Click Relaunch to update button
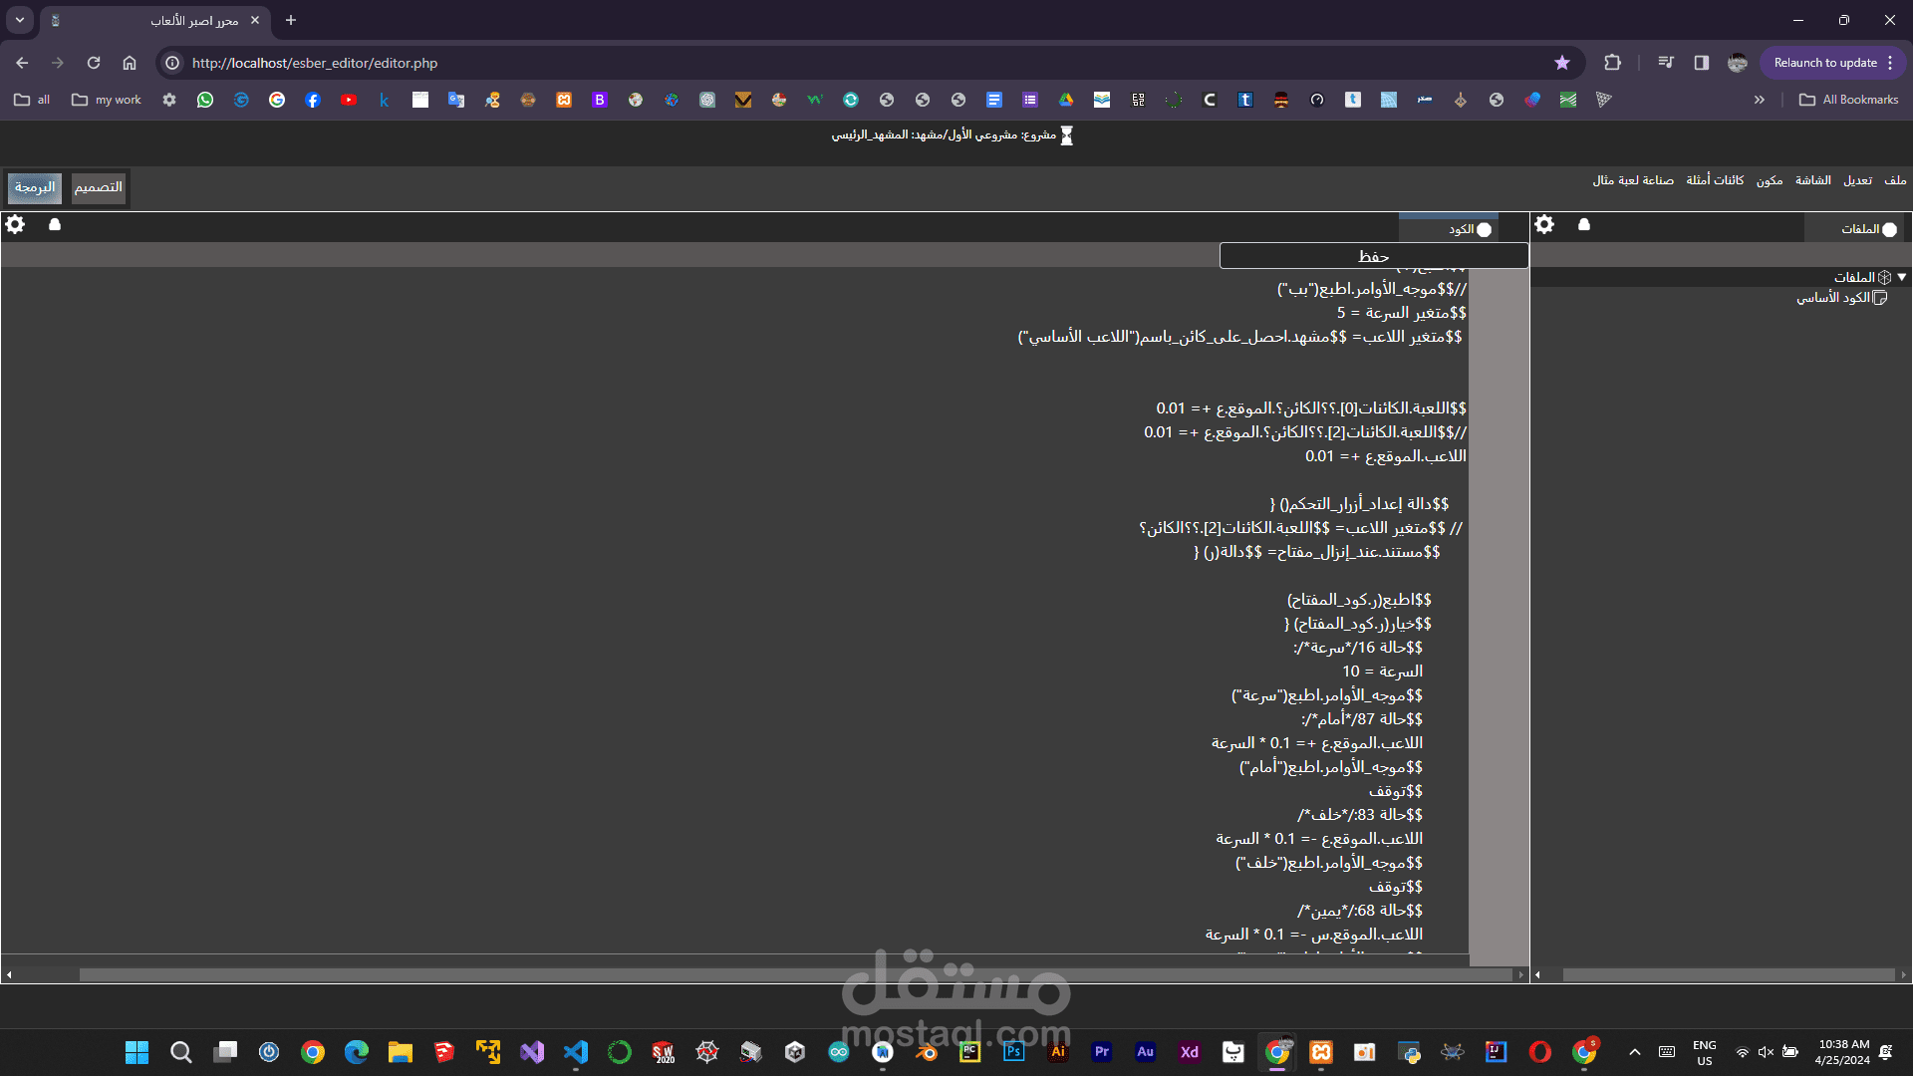The height and width of the screenshot is (1076, 1913). (1825, 63)
